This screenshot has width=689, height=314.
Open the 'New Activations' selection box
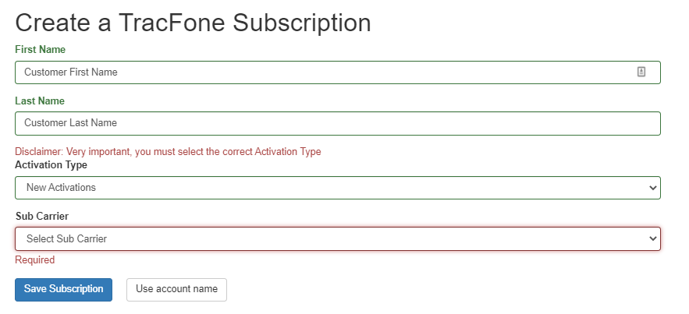pyautogui.click(x=337, y=188)
